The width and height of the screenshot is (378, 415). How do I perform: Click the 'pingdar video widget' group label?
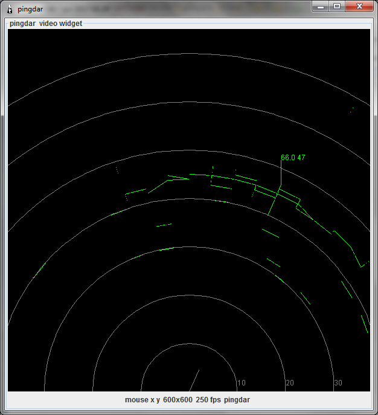tap(46, 24)
